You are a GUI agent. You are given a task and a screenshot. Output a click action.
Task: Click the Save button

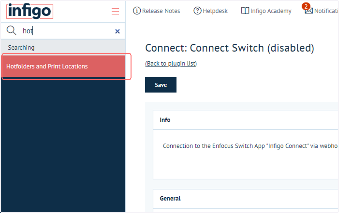coord(161,85)
